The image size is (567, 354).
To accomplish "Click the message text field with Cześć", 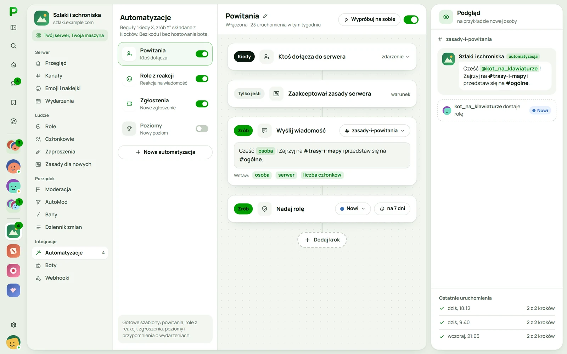I will [x=322, y=155].
